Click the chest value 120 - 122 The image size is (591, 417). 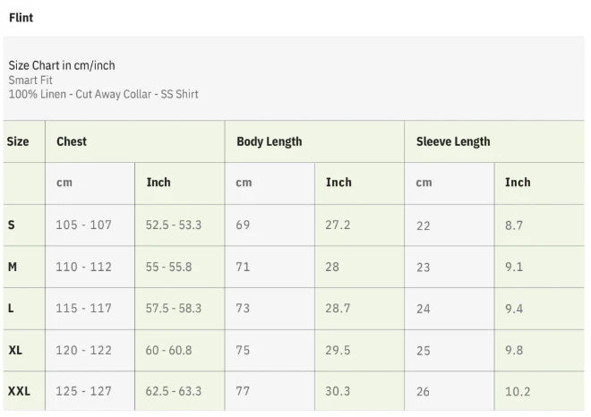pos(83,350)
